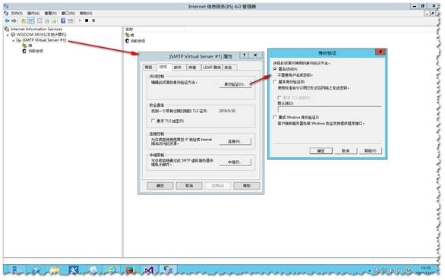Collapse the SMTP Virtual Server #1 node

pos(13,40)
